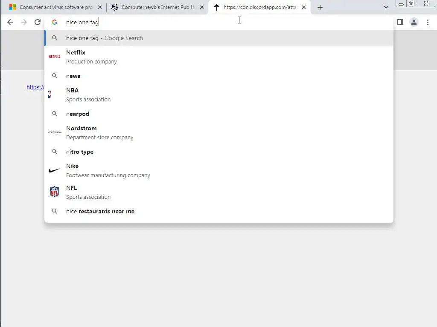Select the 'nitro type' suggestion
The width and height of the screenshot is (437, 327).
pos(219,152)
